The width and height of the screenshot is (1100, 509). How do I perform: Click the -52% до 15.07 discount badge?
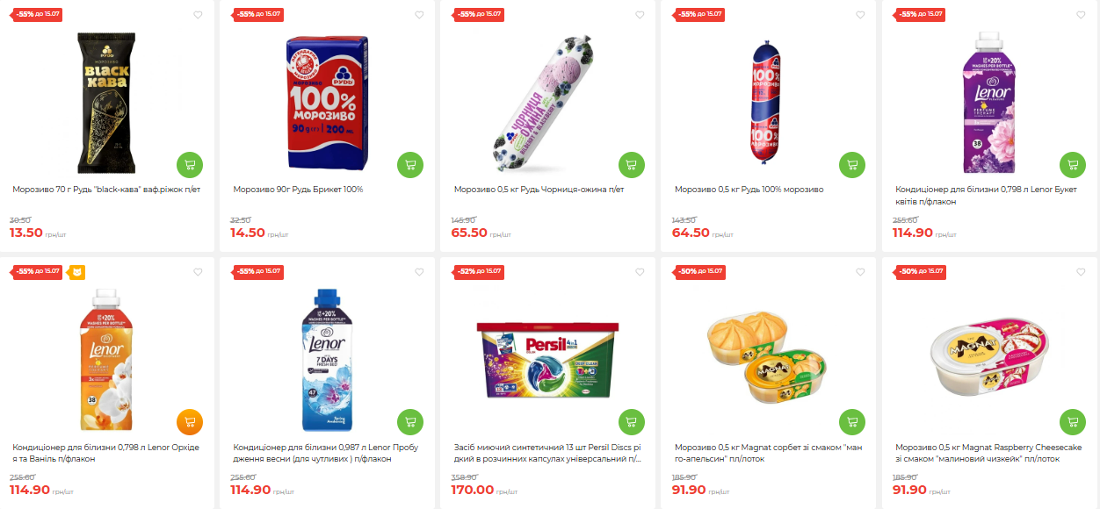(x=479, y=271)
